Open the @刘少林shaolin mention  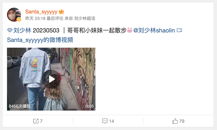[x=154, y=30]
